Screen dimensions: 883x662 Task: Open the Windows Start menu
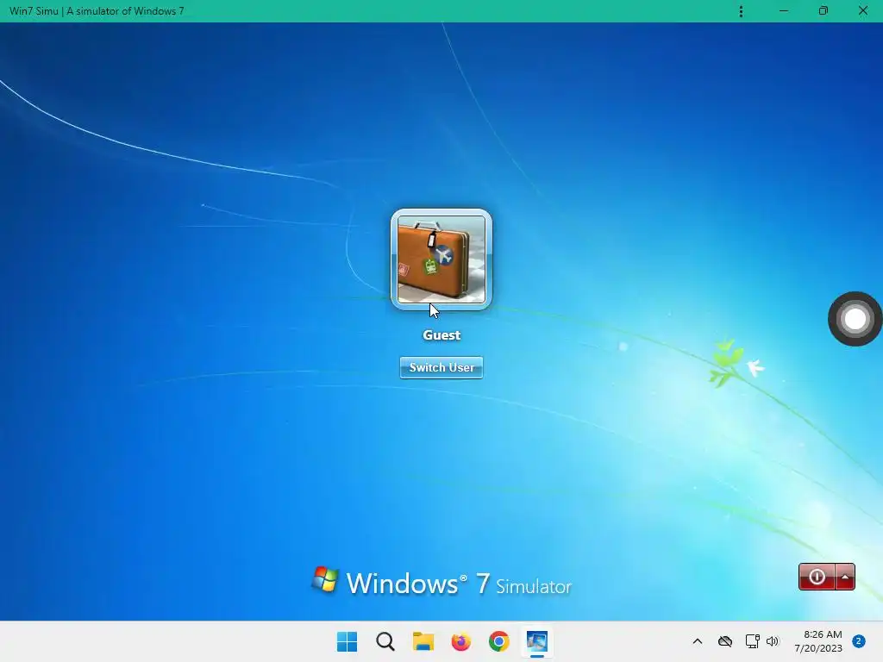347,641
